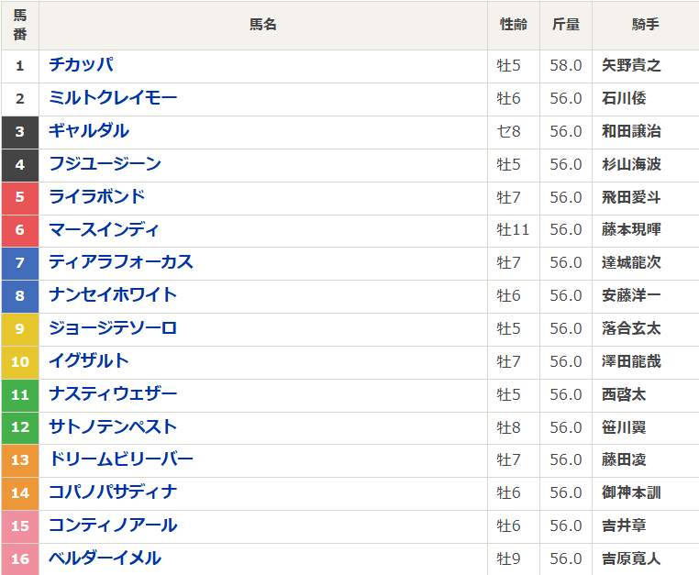Open horse link チカッパ
This screenshot has width=699, height=575.
tap(81, 65)
